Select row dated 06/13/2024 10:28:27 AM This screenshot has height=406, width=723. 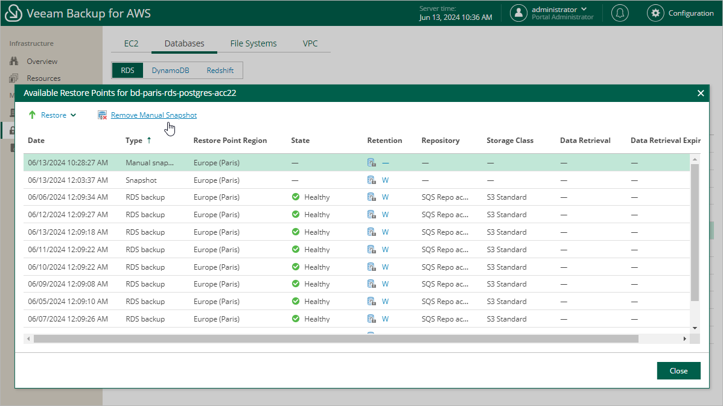pos(357,163)
